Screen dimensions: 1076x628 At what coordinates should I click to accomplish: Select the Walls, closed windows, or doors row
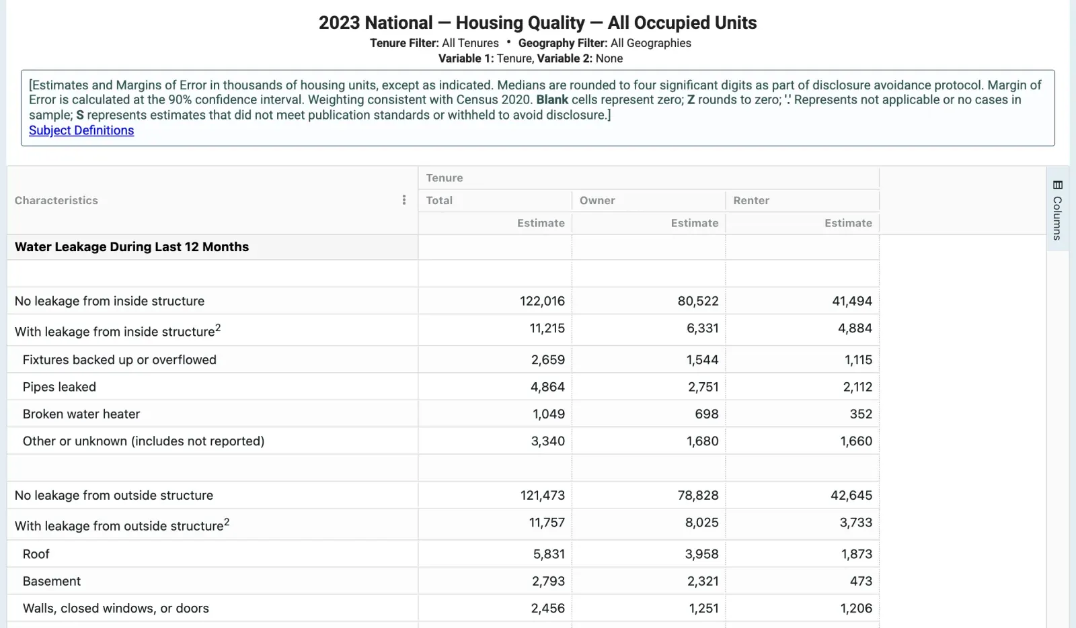coord(443,608)
